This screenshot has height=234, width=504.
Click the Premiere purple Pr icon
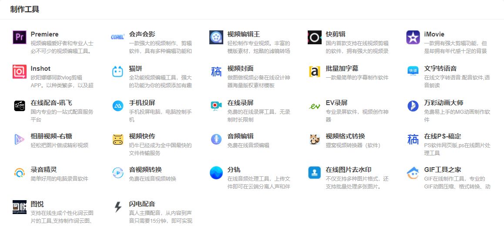pyautogui.click(x=20, y=38)
